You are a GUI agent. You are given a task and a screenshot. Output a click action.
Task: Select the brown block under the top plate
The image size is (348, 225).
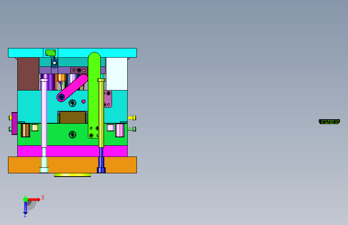[x=28, y=74]
